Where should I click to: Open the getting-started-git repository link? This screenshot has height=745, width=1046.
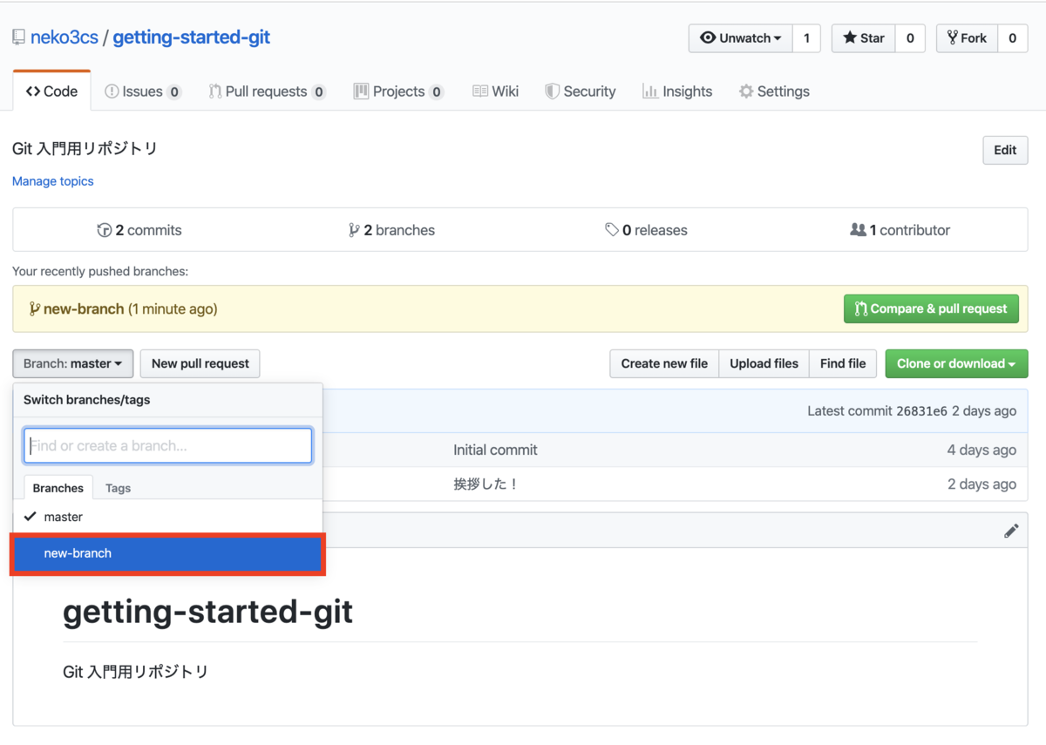click(192, 37)
